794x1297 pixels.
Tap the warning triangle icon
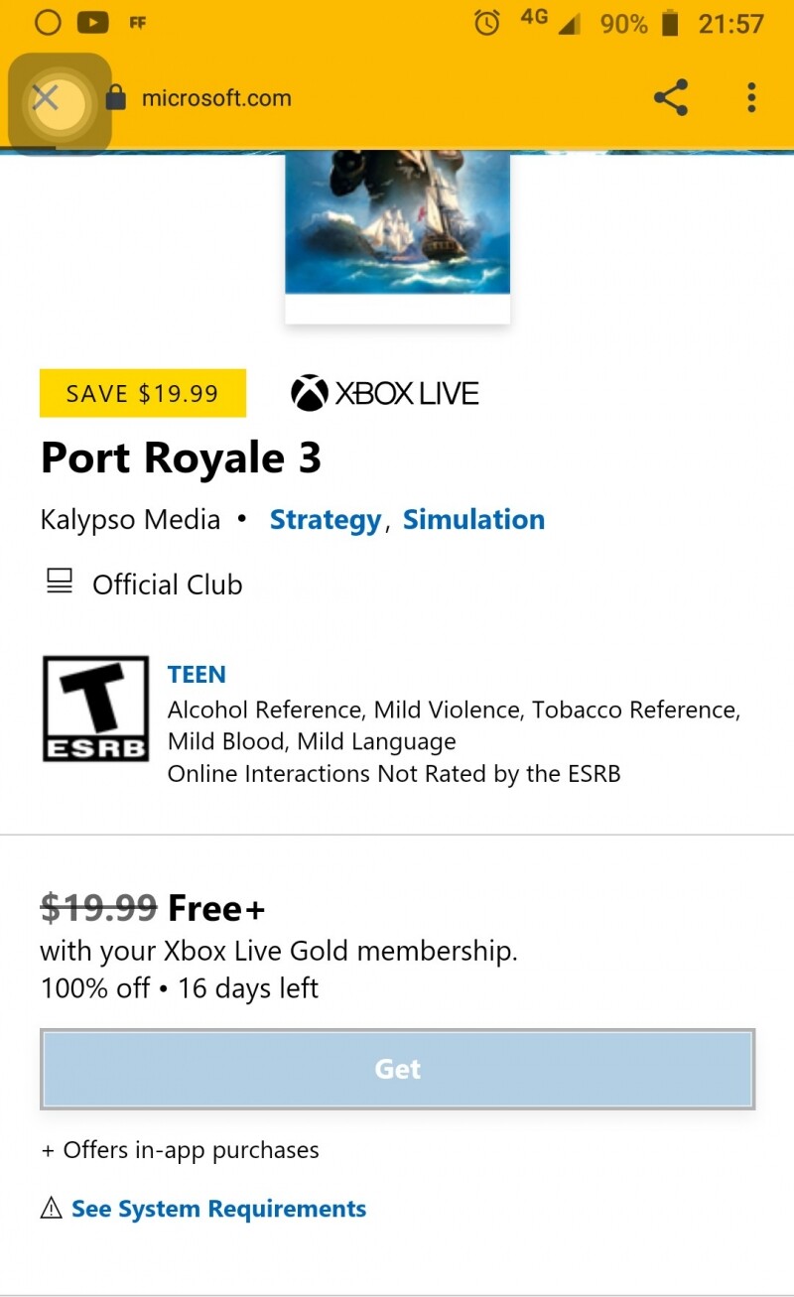pos(51,1209)
